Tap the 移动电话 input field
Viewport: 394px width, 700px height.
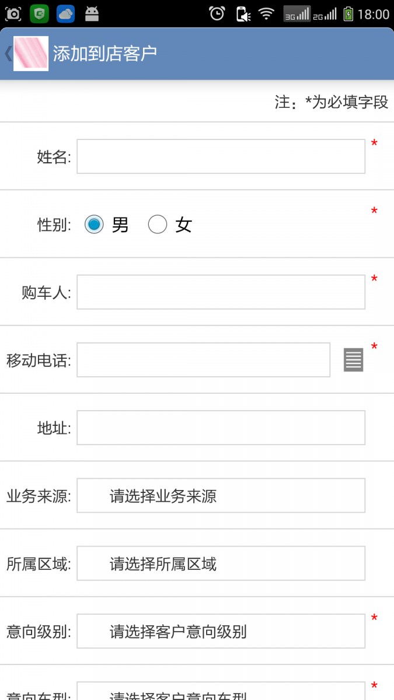203,360
